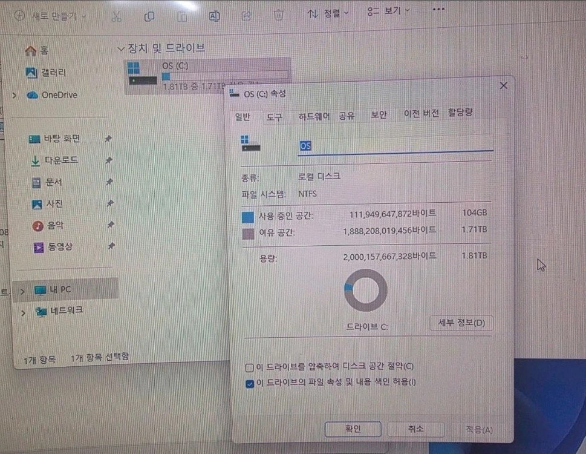The width and height of the screenshot is (586, 454).
Task: Open the 보기 view dropdown
Action: click(388, 12)
